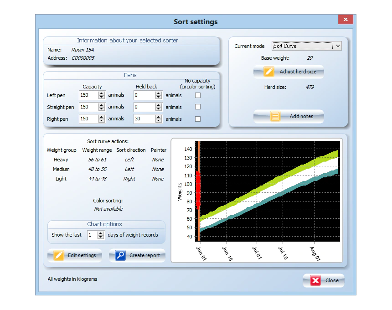Viewport: 392px width, 310px height.
Task: Toggle Straight pen circular sorting checkbox
Action: (x=198, y=107)
